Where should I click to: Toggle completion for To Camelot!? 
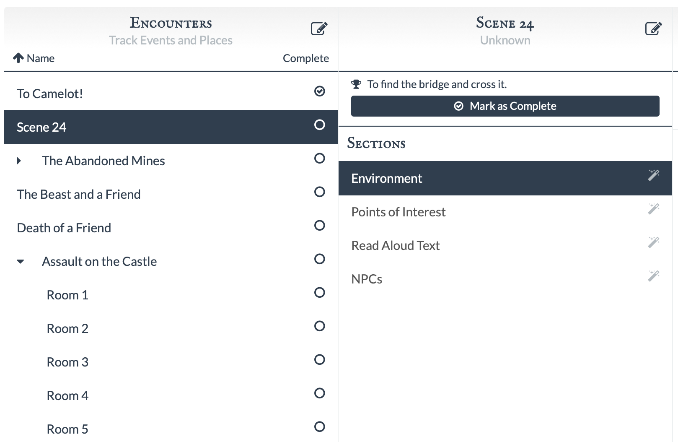point(320,91)
